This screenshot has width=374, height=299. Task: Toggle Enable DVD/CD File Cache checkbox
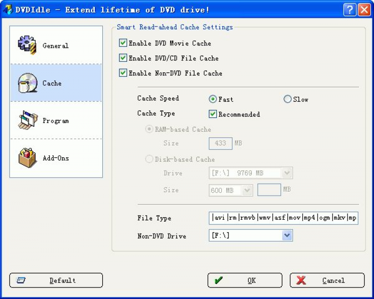(123, 58)
